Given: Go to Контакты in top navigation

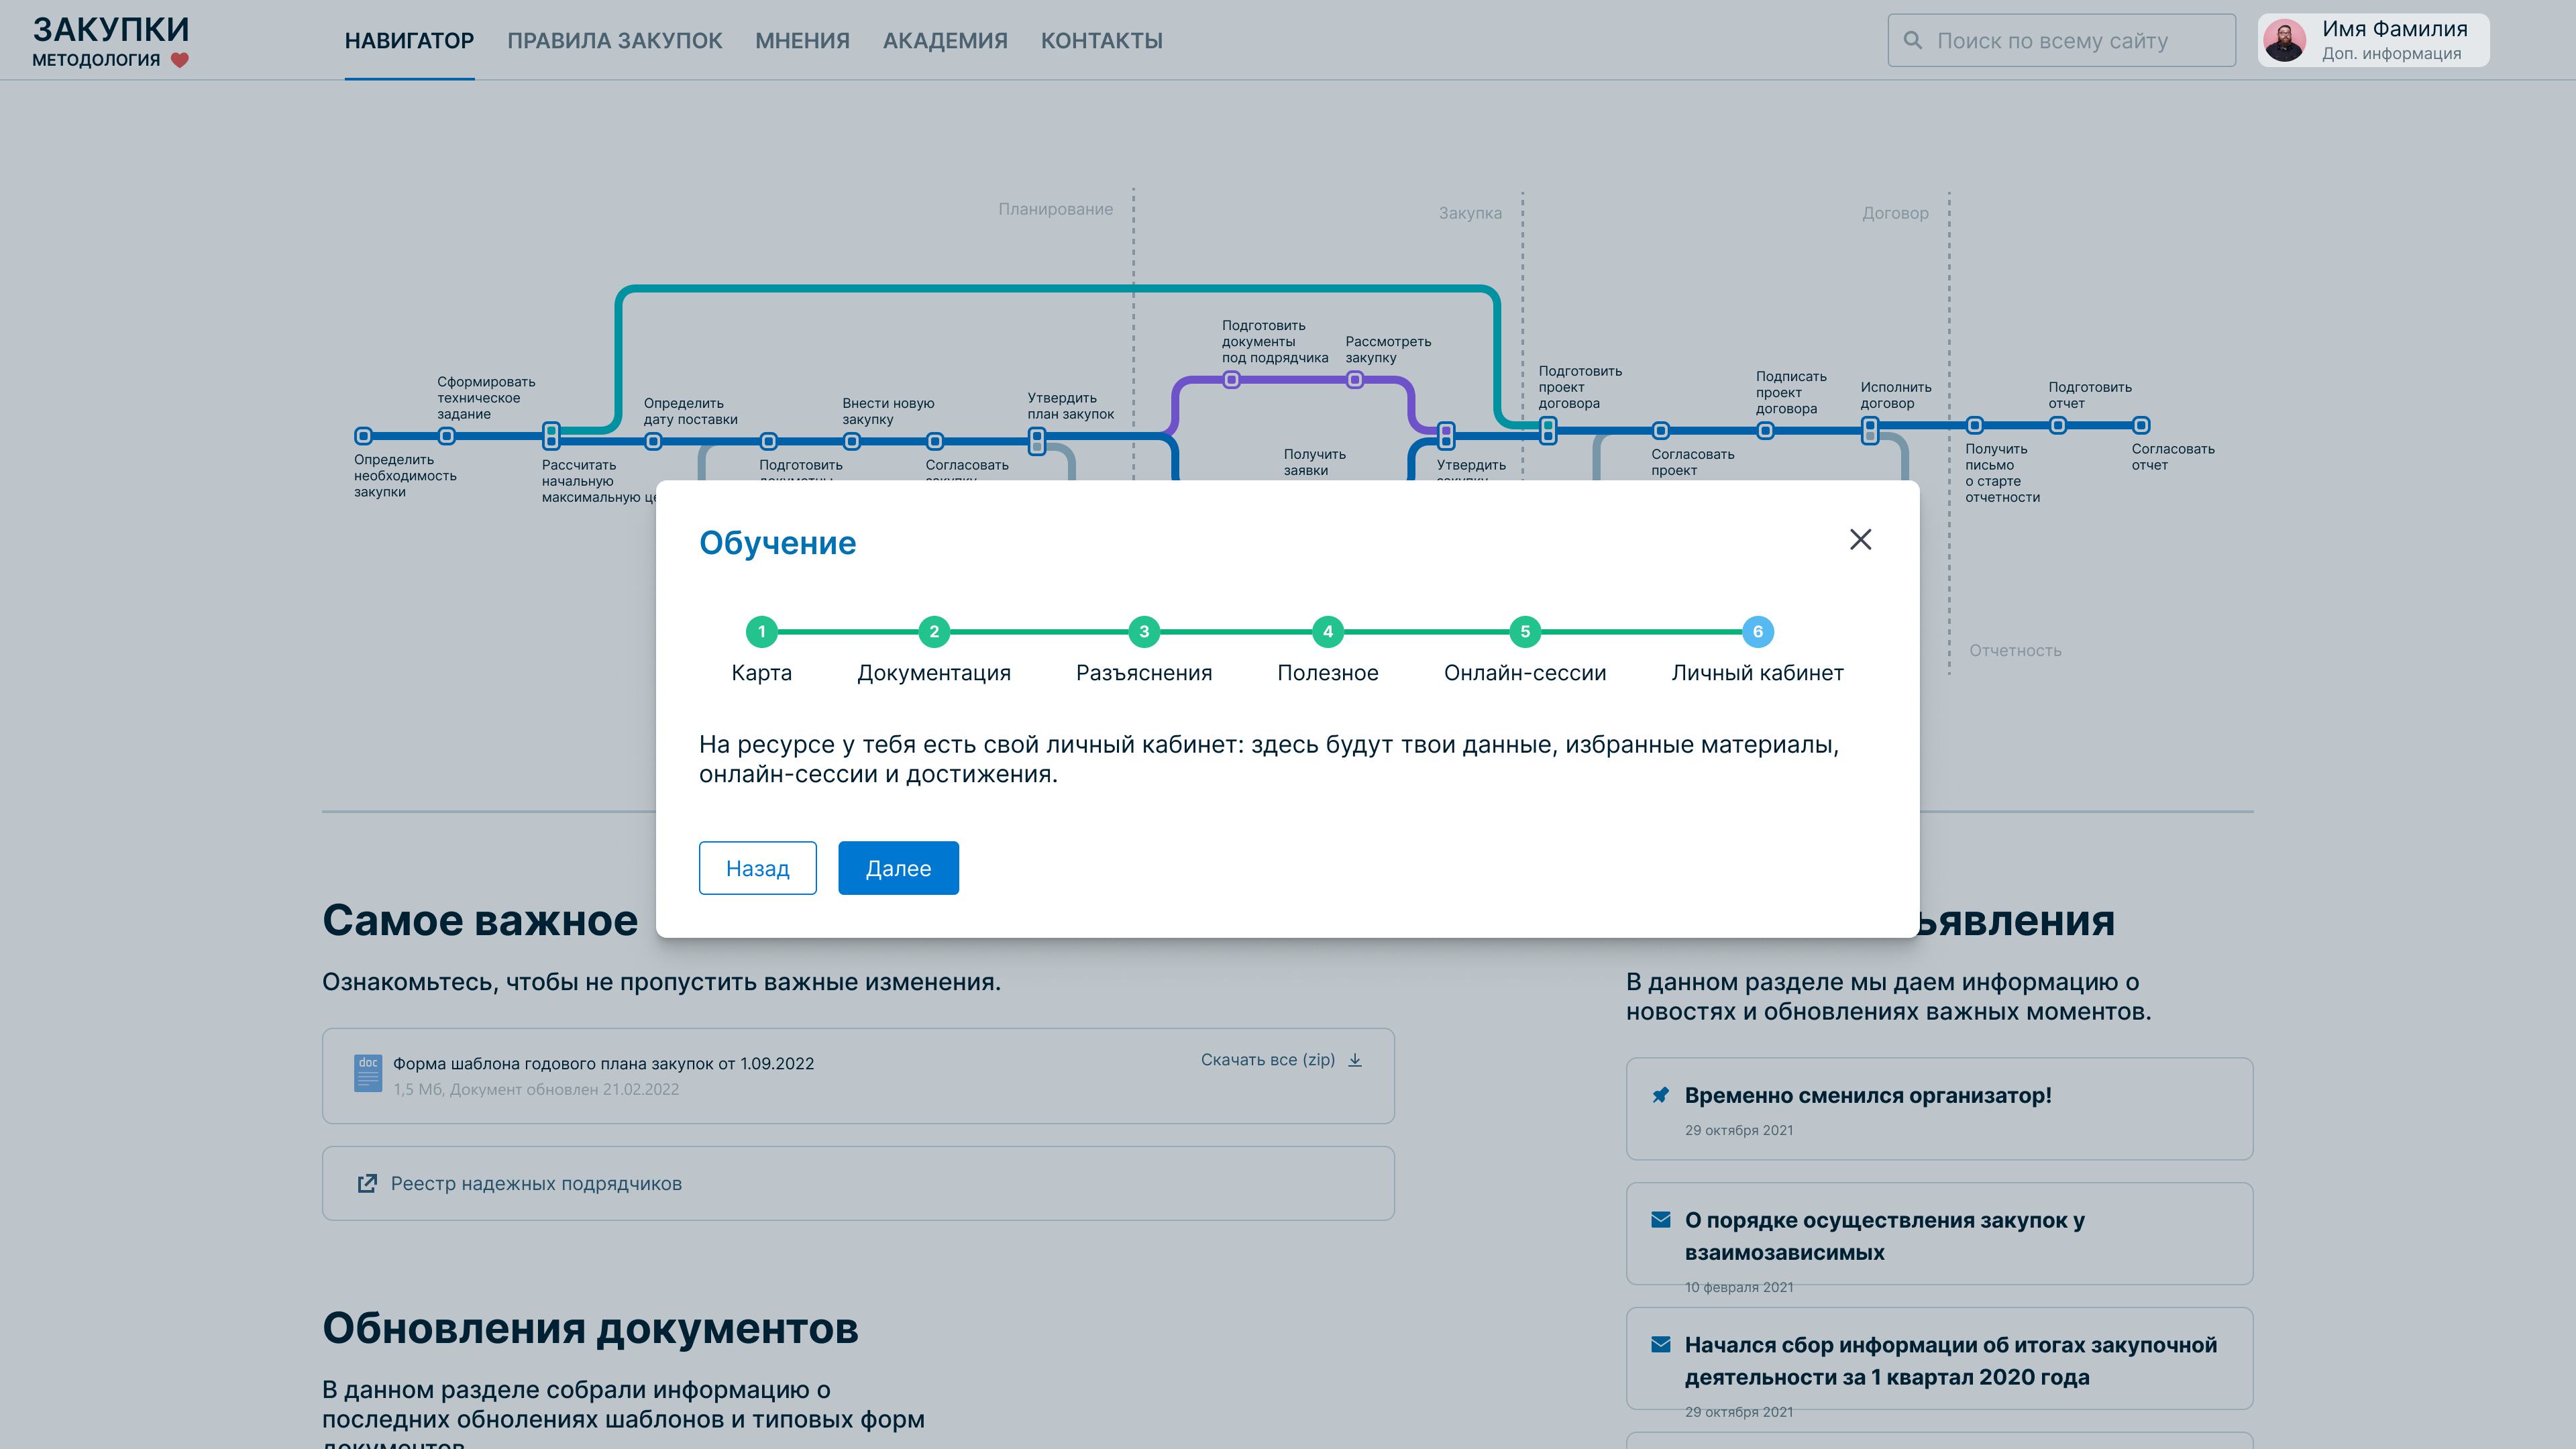Looking at the screenshot, I should click(1101, 41).
